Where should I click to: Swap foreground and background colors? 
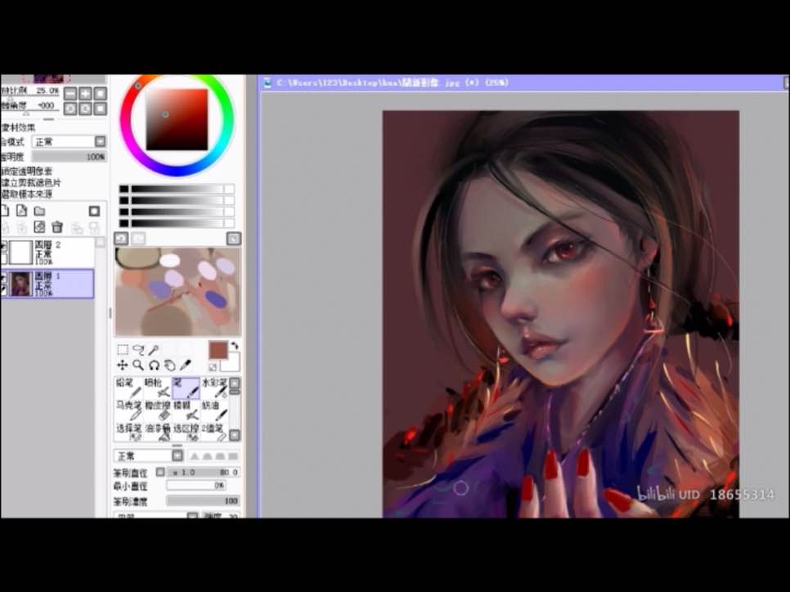pos(234,346)
